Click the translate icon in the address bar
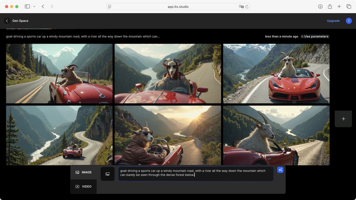356x200 pixels. click(x=241, y=7)
